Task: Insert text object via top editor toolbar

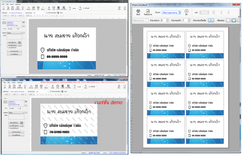Action: pos(29,8)
